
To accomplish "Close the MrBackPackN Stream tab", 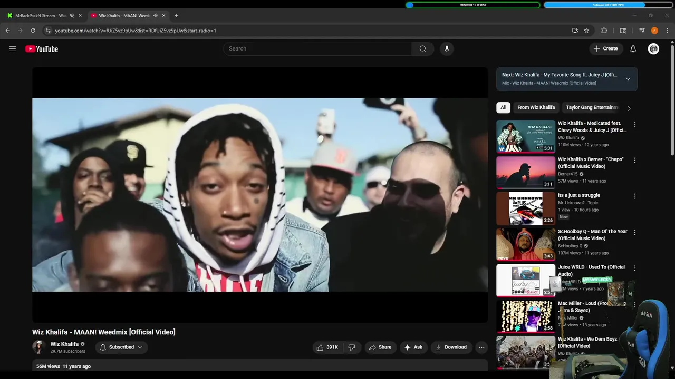I will tap(80, 16).
